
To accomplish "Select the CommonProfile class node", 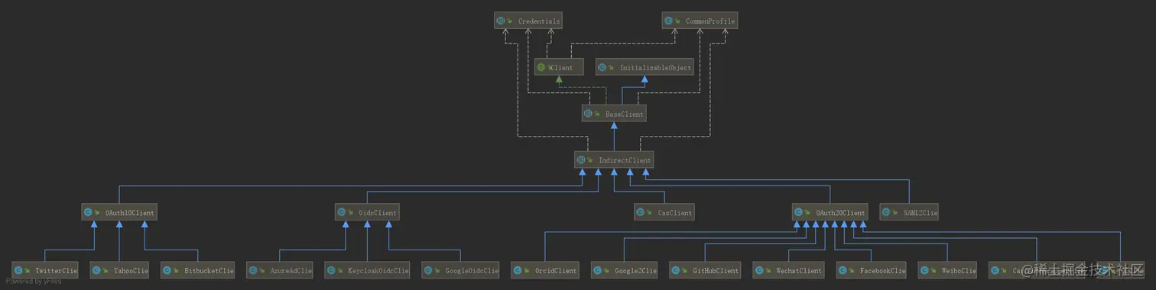I will pyautogui.click(x=700, y=21).
